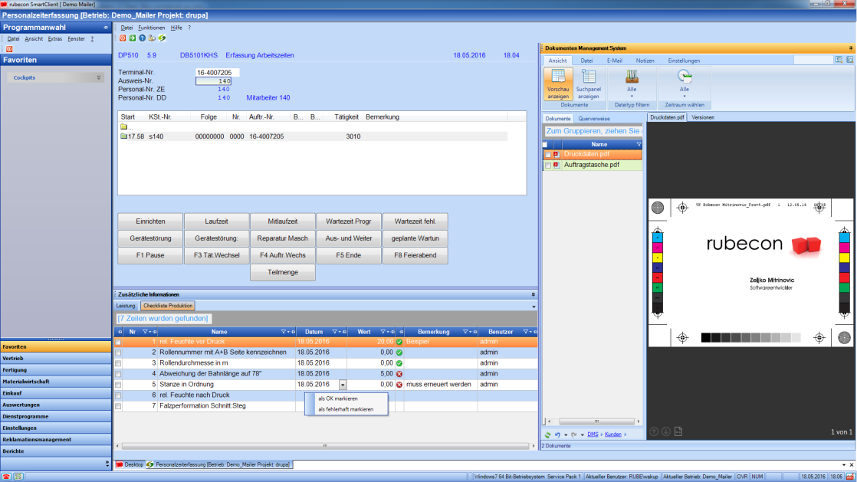Open Fertigung in left navigation
This screenshot has width=857, height=482.
(x=56, y=370)
